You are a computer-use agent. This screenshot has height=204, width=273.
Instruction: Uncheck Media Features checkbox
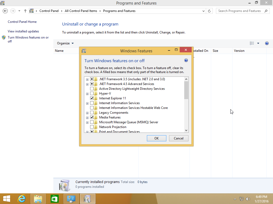(x=92, y=117)
